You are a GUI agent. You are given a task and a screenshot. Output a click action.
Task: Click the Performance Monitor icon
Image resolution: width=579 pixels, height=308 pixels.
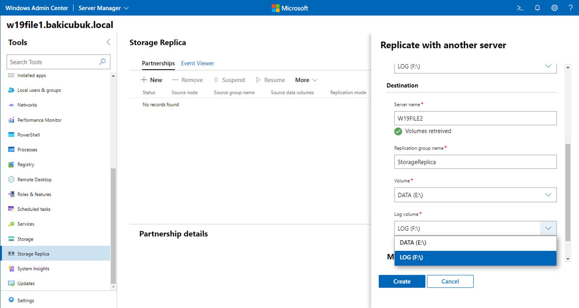[x=11, y=120]
